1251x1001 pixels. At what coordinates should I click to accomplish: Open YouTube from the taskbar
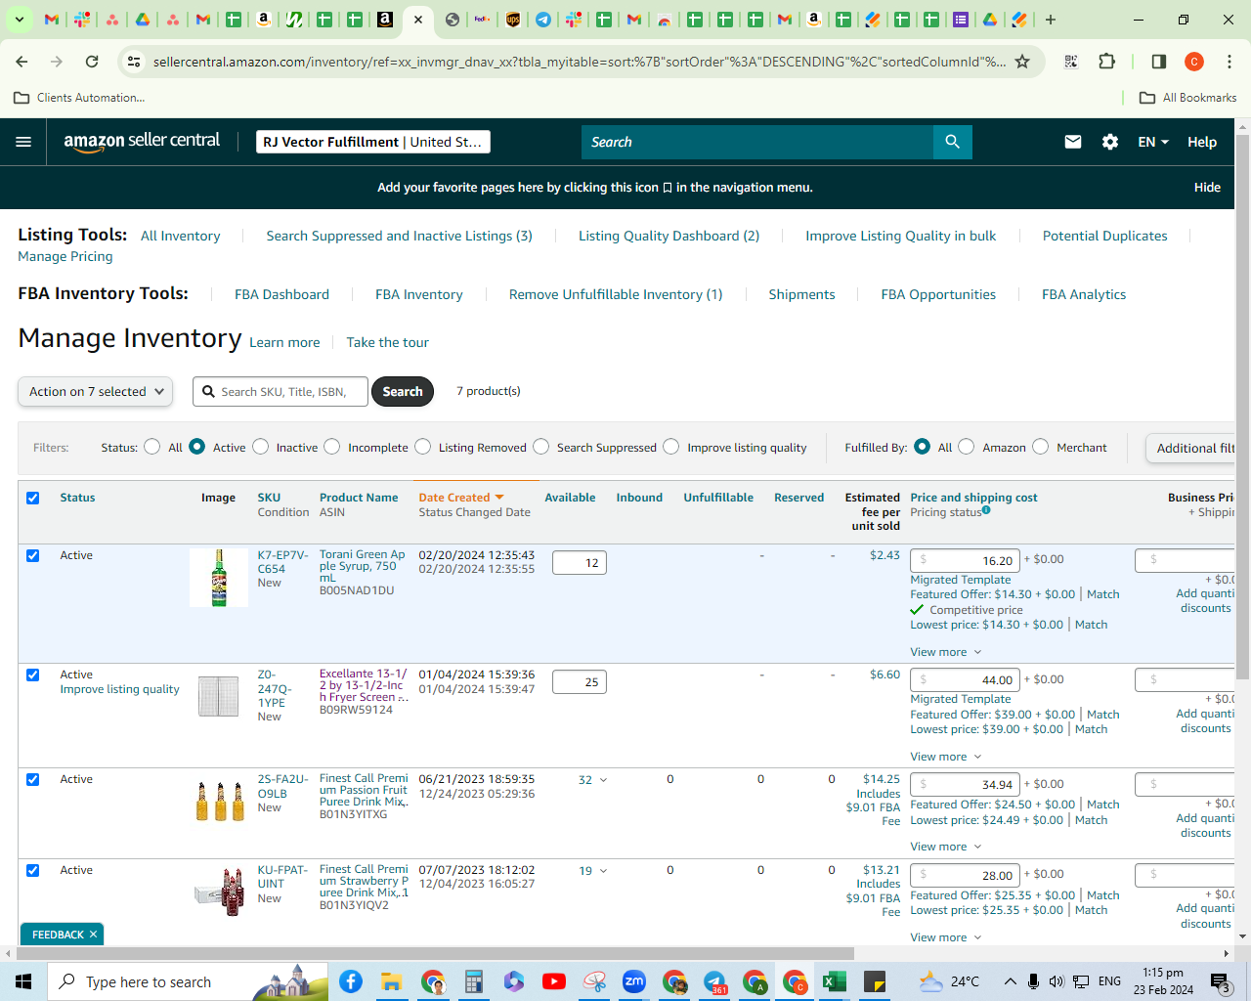point(553,981)
